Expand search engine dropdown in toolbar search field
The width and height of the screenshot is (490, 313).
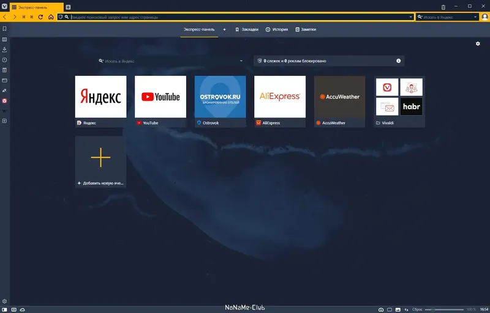[x=475, y=17]
